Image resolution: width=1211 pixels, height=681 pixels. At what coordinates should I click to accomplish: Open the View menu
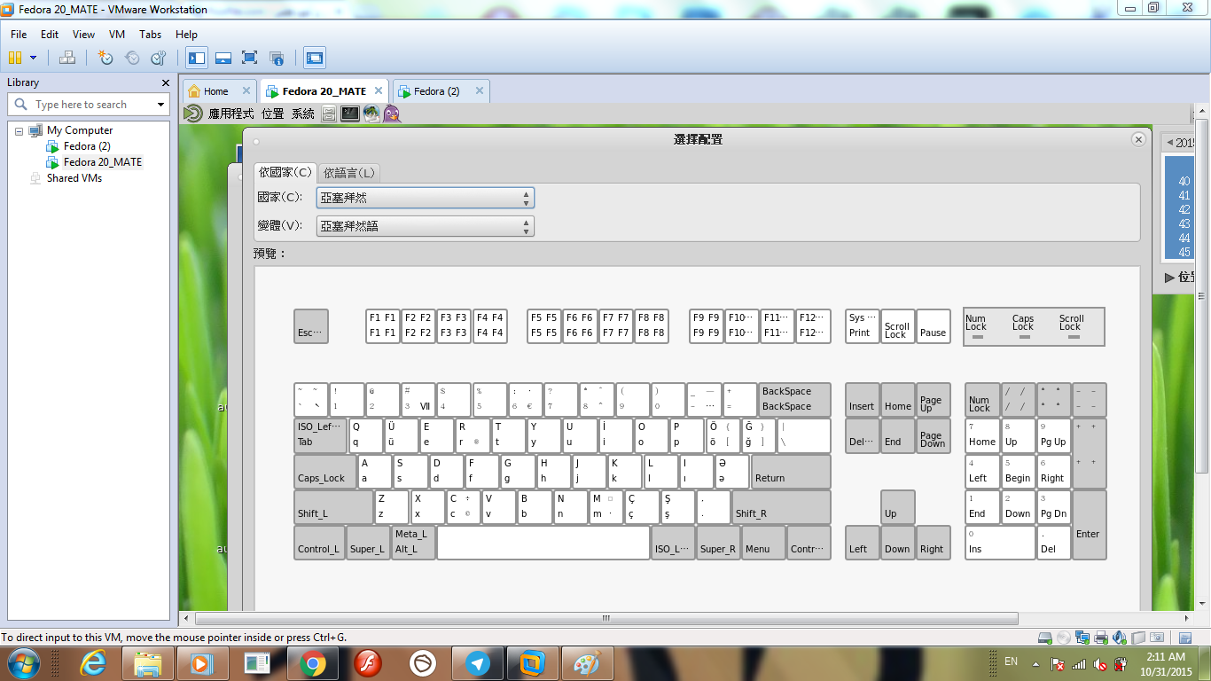pyautogui.click(x=83, y=35)
